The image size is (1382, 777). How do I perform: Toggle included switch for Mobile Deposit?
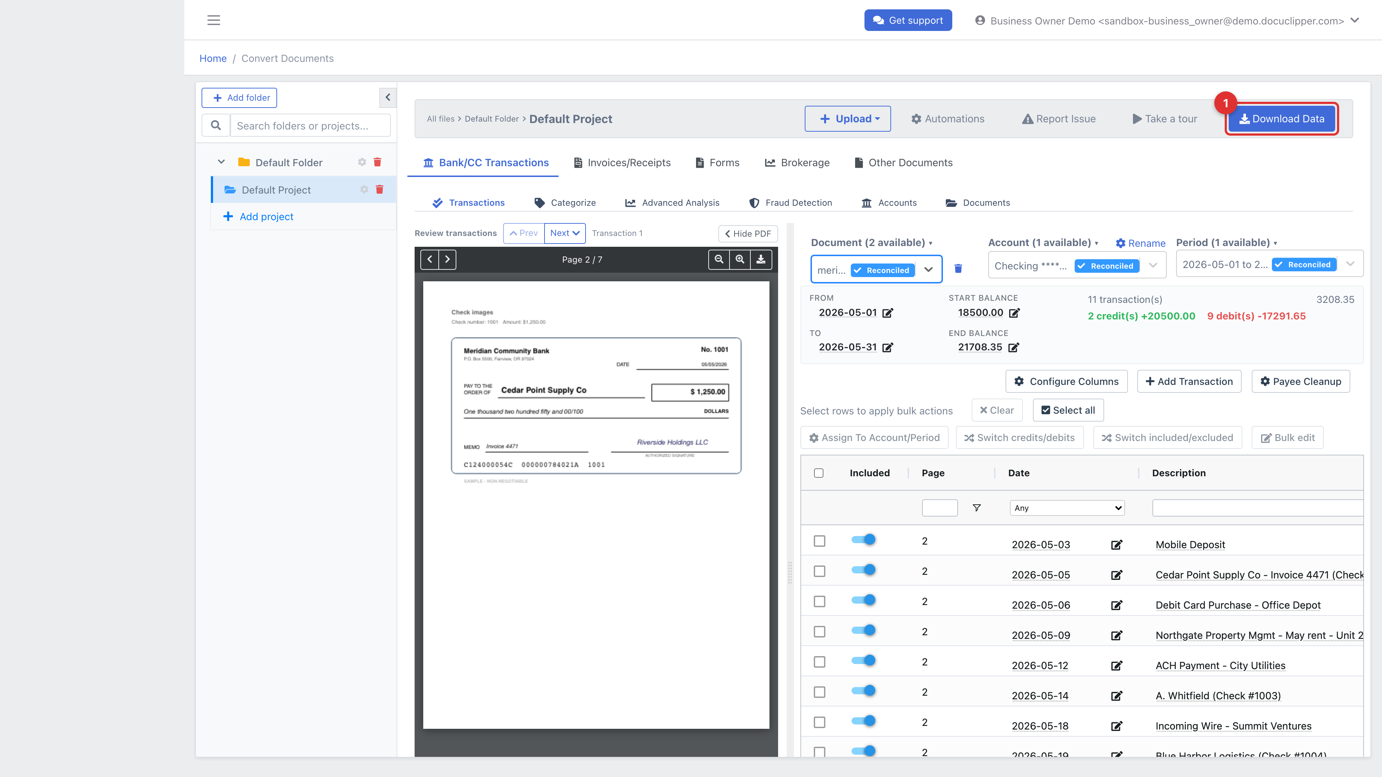(x=863, y=540)
